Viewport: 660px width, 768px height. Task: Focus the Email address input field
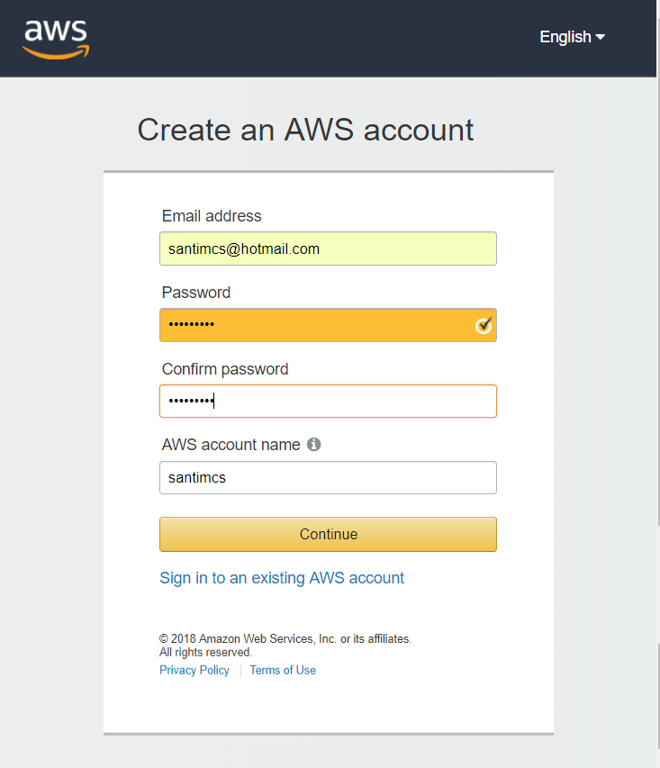[328, 248]
